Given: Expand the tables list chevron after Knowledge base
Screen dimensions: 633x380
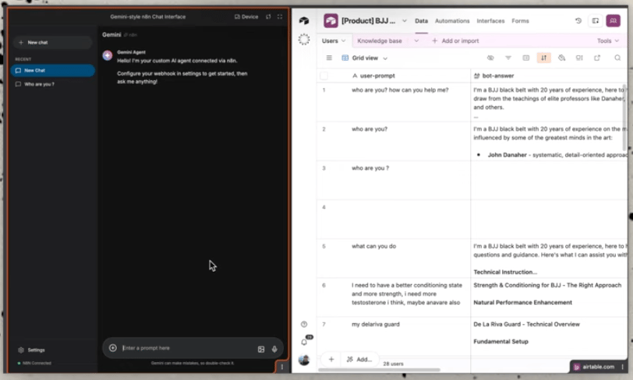Looking at the screenshot, I should (416, 40).
